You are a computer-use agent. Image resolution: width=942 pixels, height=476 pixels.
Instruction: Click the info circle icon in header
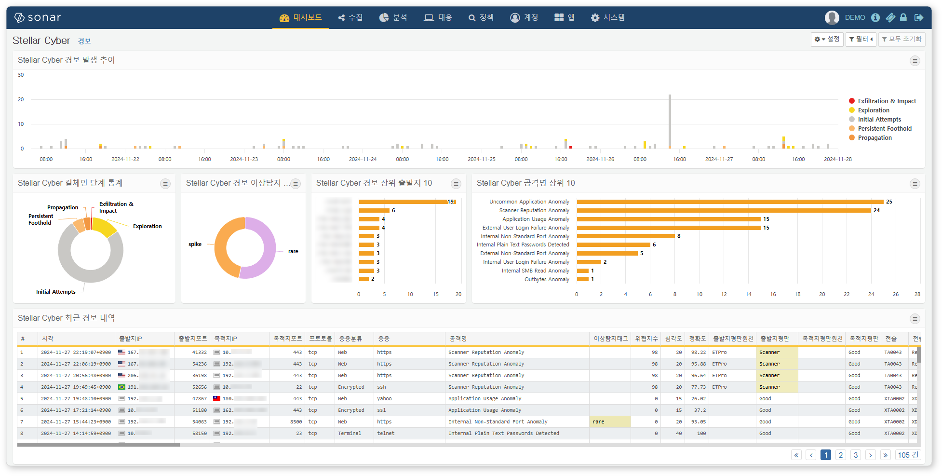coord(875,17)
